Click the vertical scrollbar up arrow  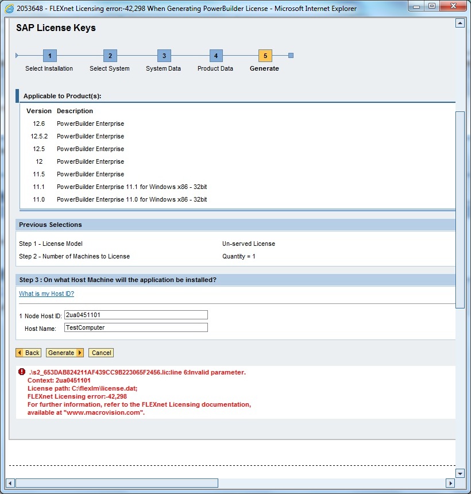(460, 23)
